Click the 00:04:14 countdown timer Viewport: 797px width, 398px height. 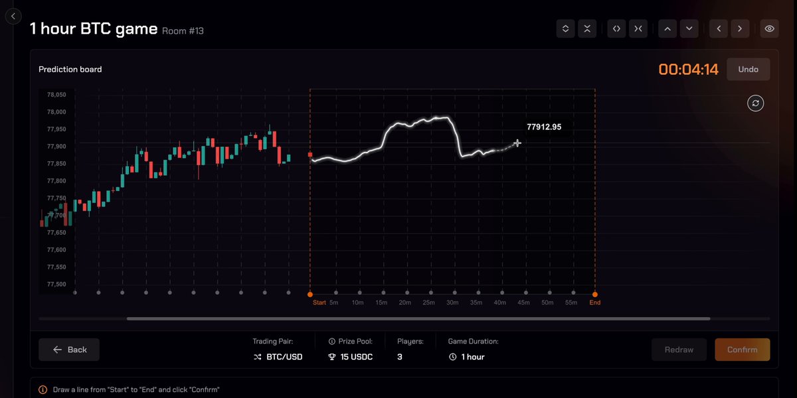[x=689, y=69]
